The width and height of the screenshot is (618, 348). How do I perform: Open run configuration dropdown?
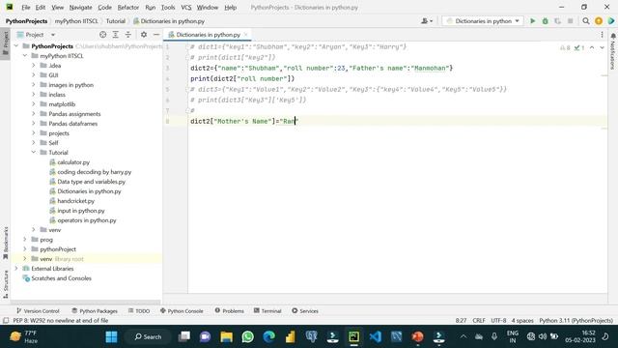tap(483, 21)
